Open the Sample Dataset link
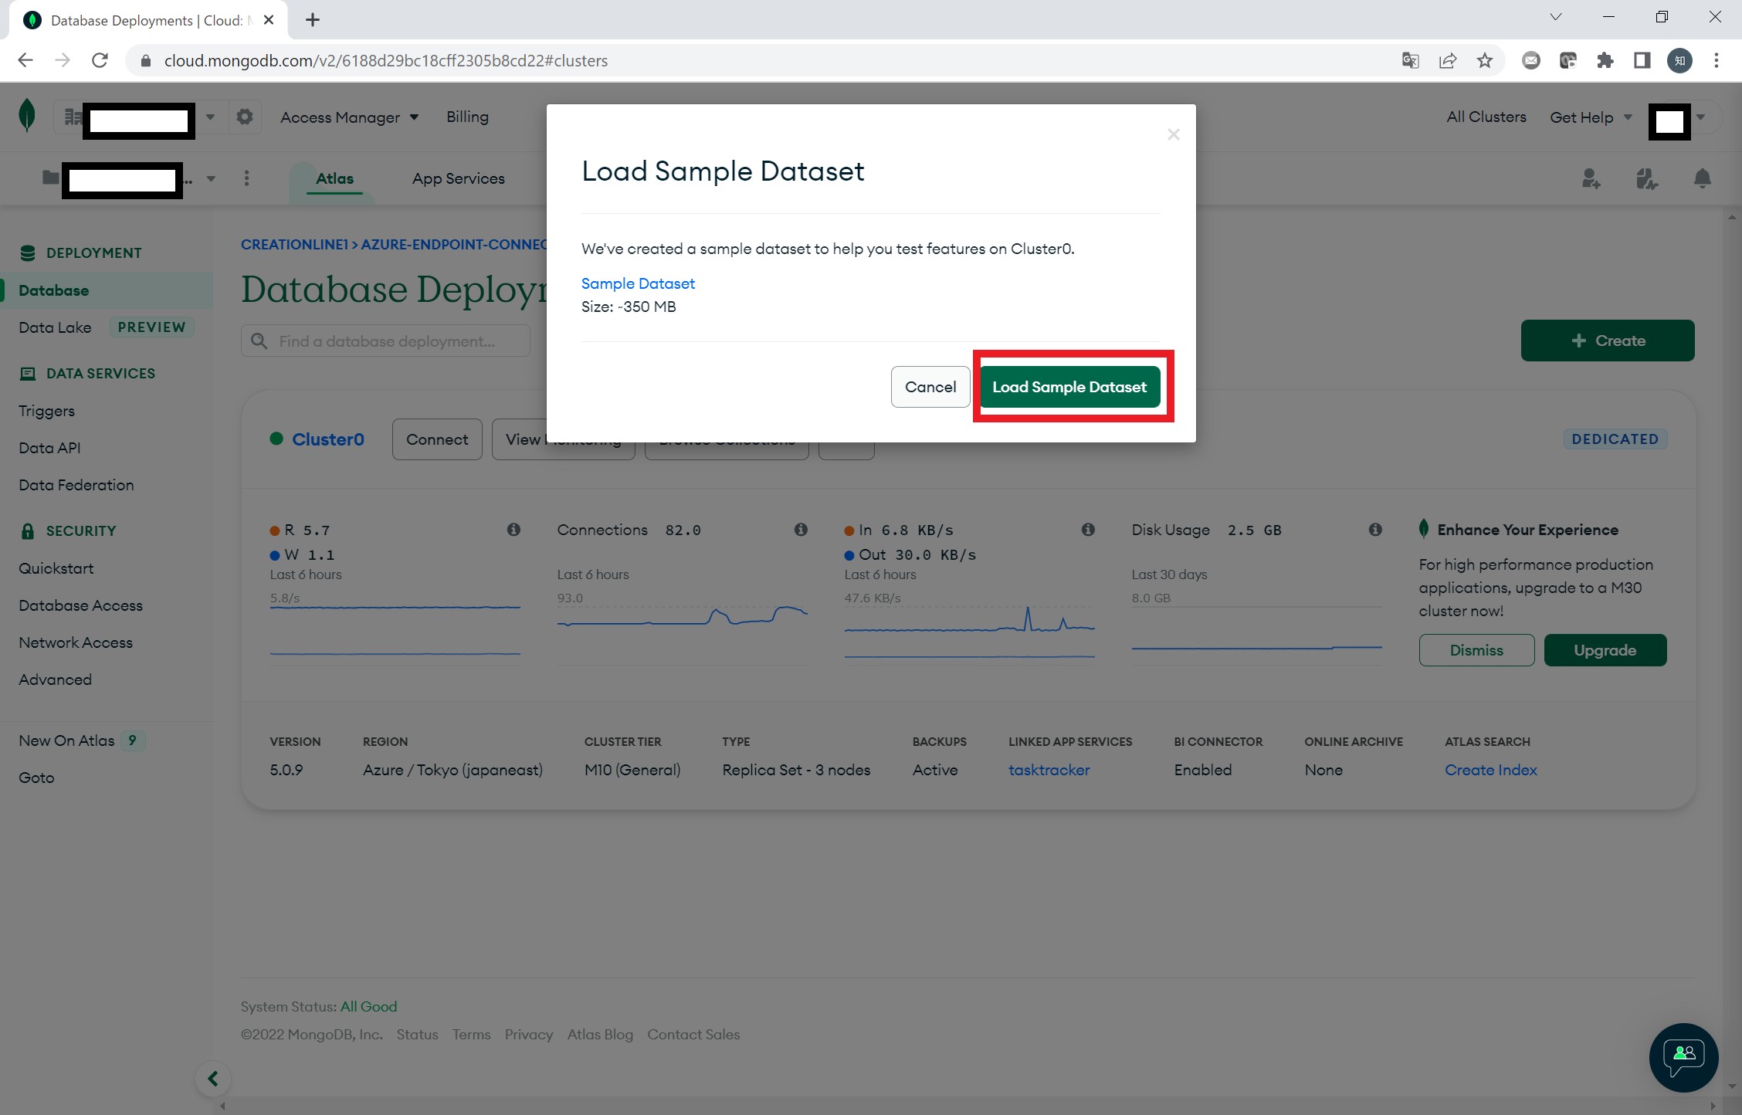Image resolution: width=1742 pixels, height=1115 pixels. (x=638, y=283)
